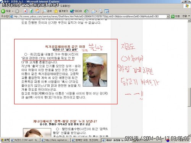
Task: Stop page loading with the red X icon
Action: coord(26,11)
